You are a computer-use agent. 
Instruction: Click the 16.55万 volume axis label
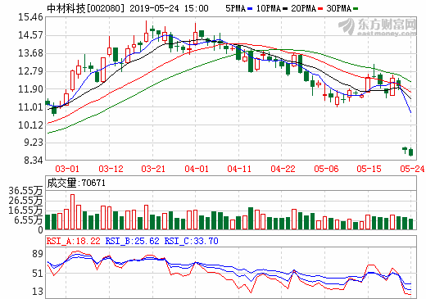coord(25,211)
